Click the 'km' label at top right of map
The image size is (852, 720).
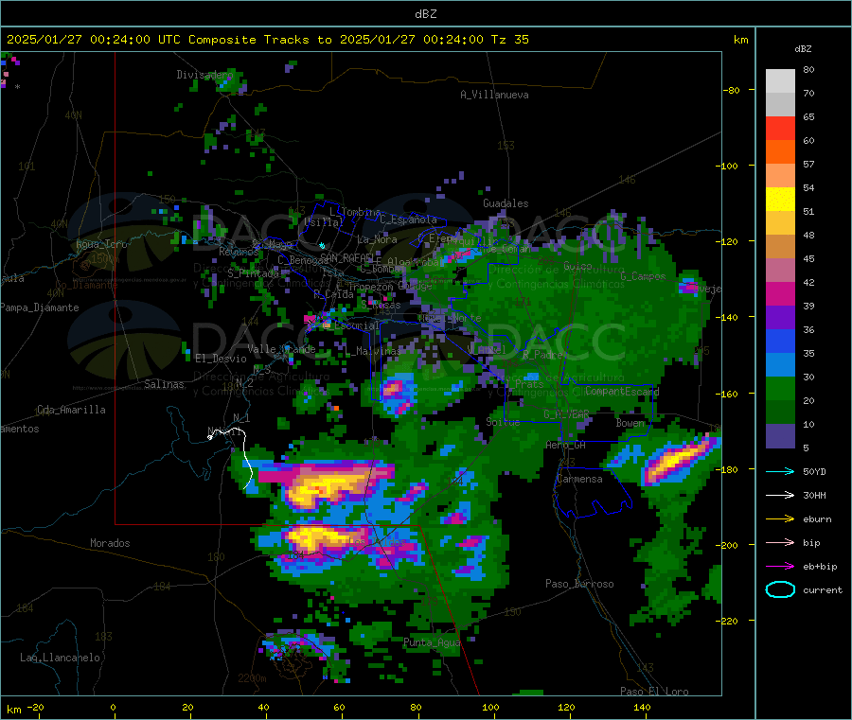(740, 40)
